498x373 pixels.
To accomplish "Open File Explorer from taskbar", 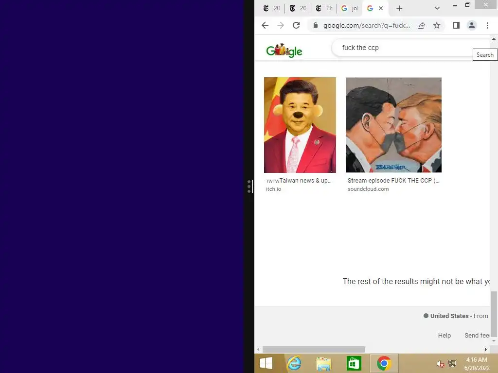I will pos(323,363).
